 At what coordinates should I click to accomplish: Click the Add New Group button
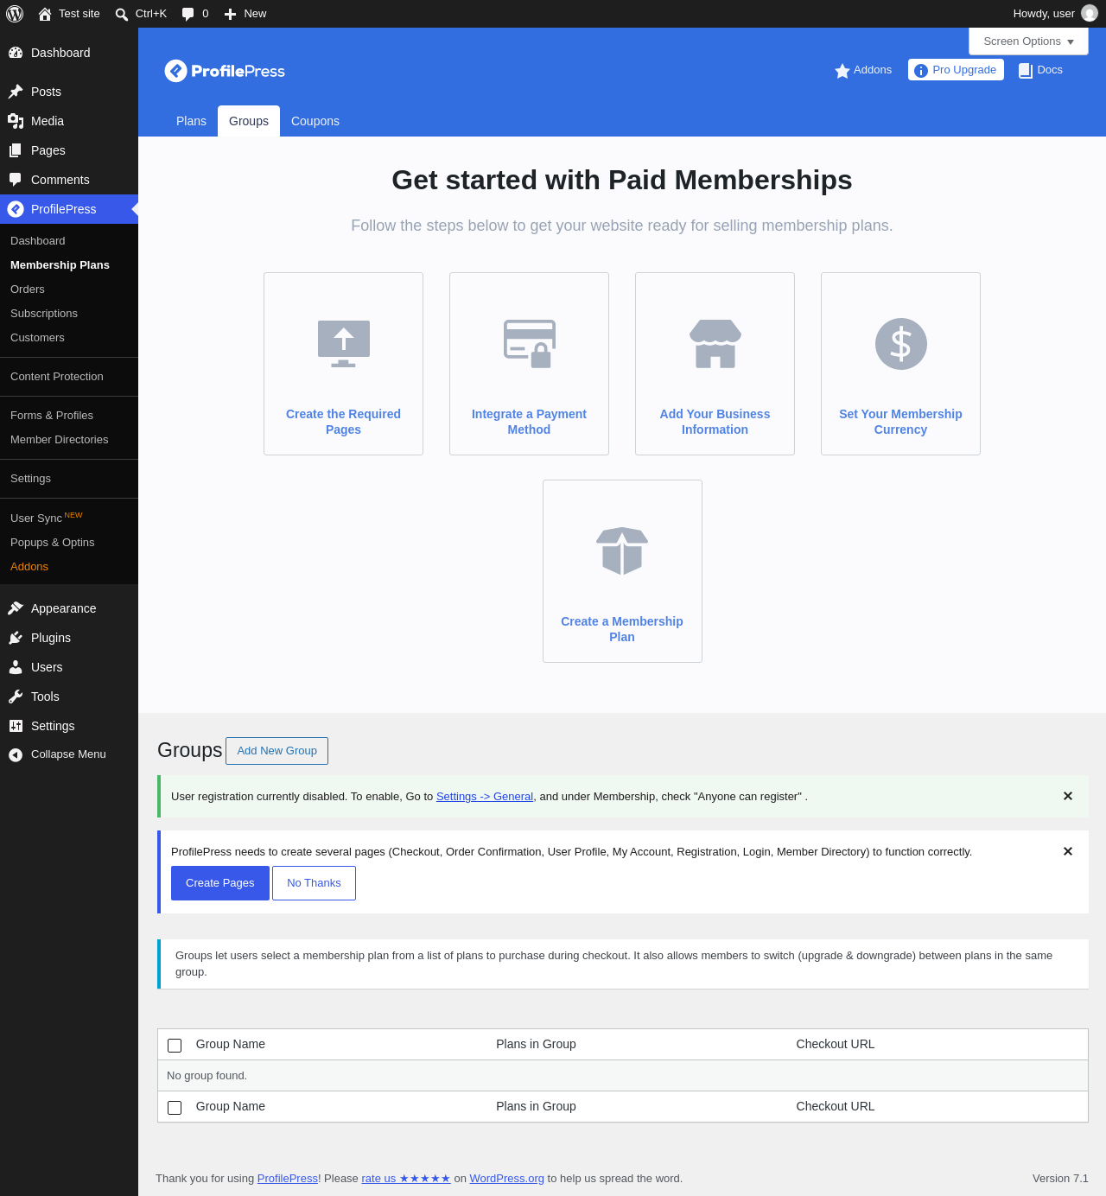click(x=276, y=751)
